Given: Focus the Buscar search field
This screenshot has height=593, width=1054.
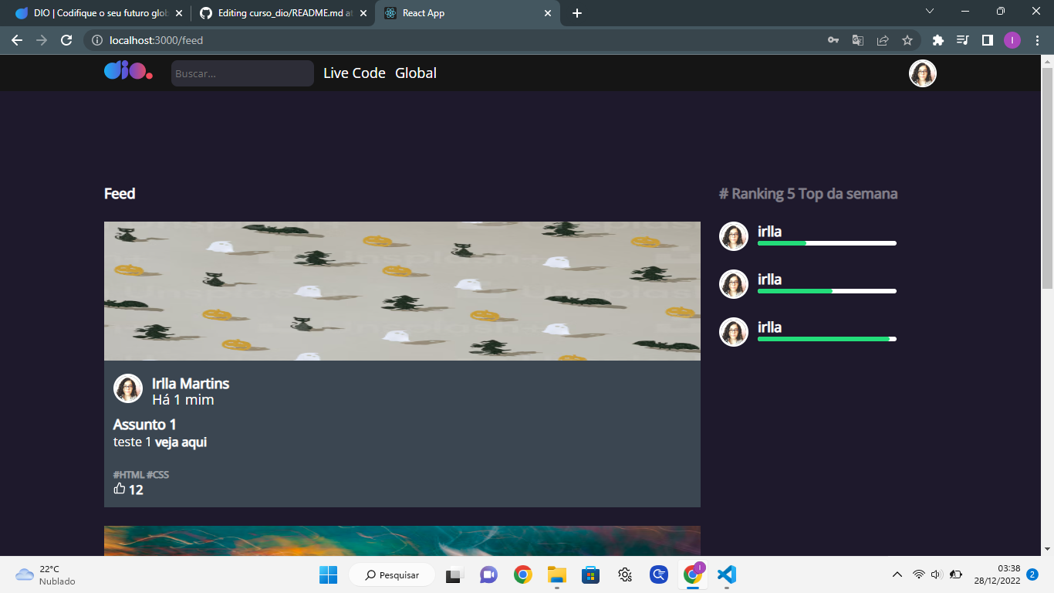Looking at the screenshot, I should tap(242, 73).
